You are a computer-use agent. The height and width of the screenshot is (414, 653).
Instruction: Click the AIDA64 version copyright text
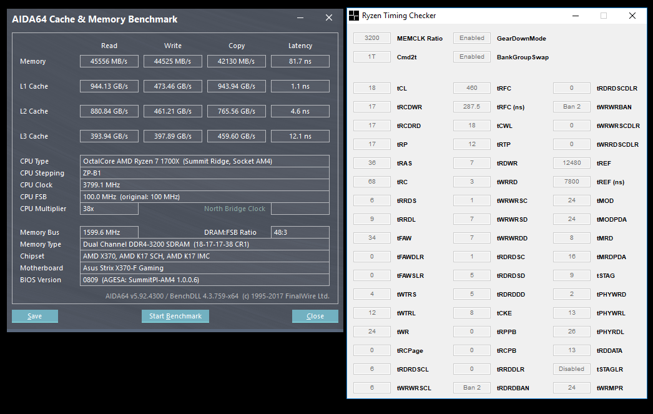(217, 296)
